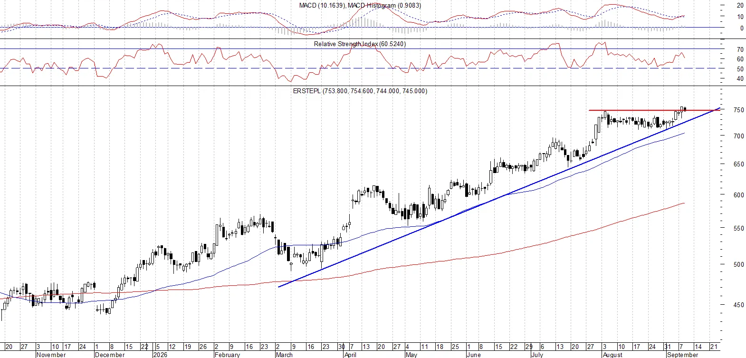Click the RSI 70 level axis label
The image size is (746, 358).
(x=740, y=49)
